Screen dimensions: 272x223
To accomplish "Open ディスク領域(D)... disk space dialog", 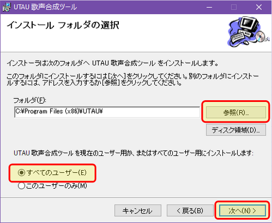I will [236, 130].
